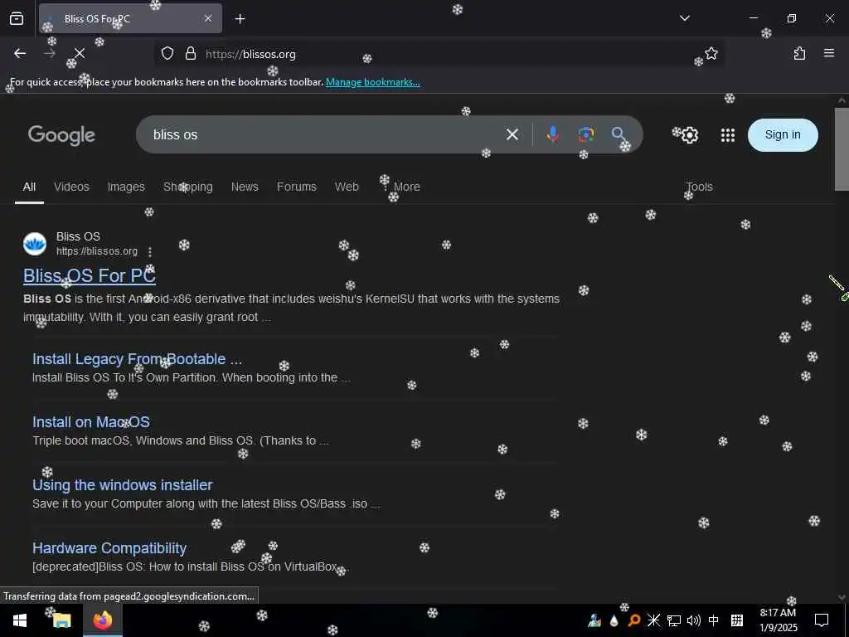This screenshot has width=849, height=637.
Task: Open Google apps grid
Action: tap(728, 135)
